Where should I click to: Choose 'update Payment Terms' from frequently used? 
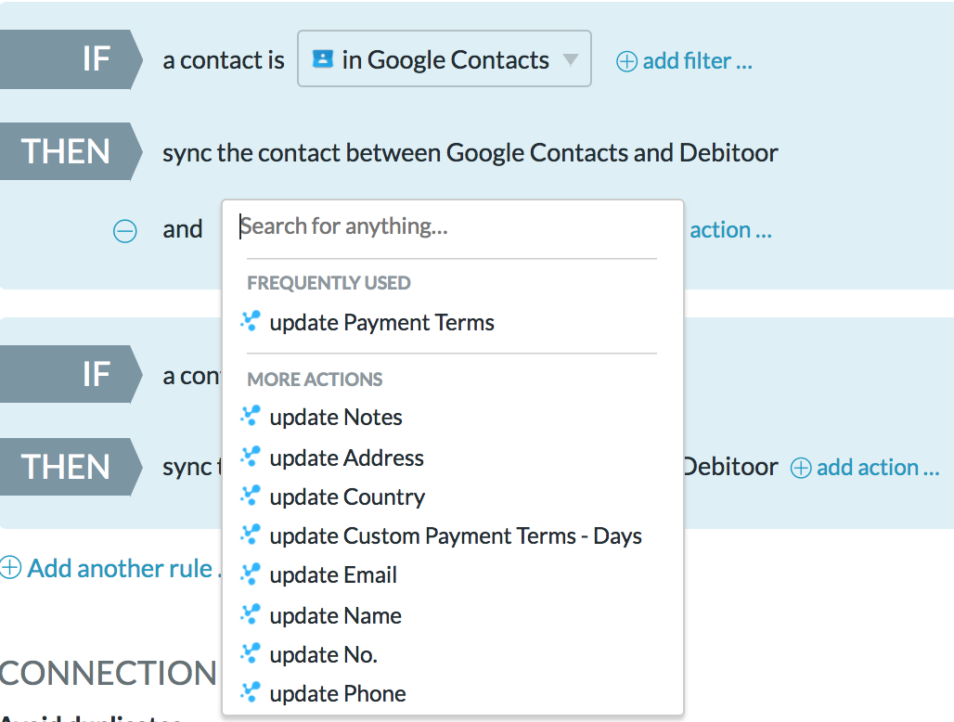pyautogui.click(x=381, y=322)
